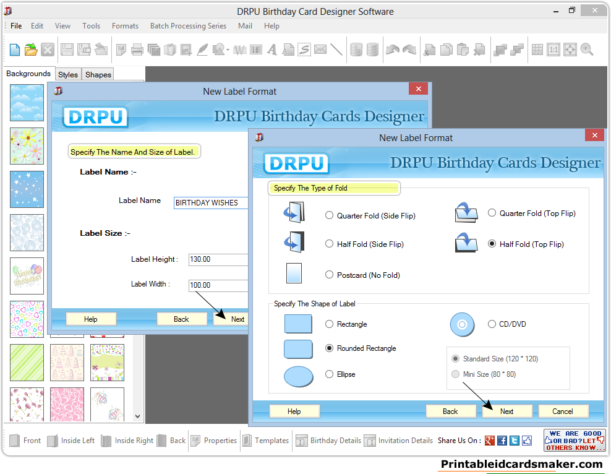Open Birthday Details in bottom bar
The width and height of the screenshot is (611, 474).
click(328, 441)
